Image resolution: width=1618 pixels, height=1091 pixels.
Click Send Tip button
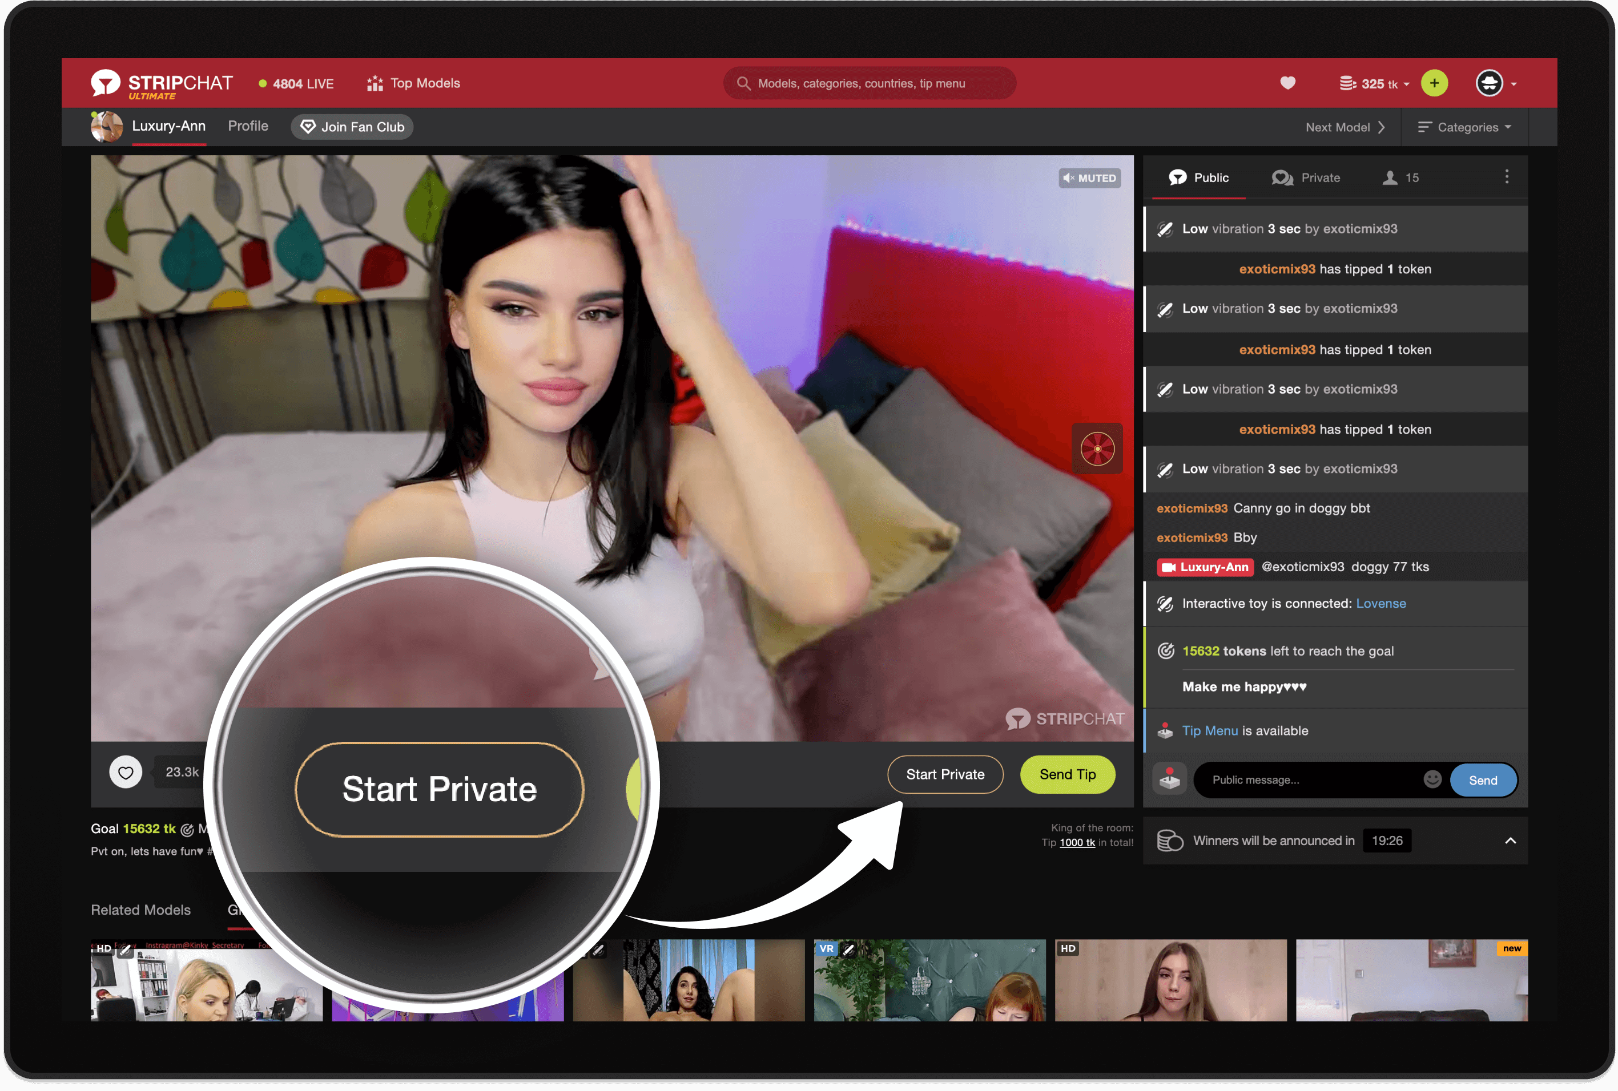(x=1064, y=773)
